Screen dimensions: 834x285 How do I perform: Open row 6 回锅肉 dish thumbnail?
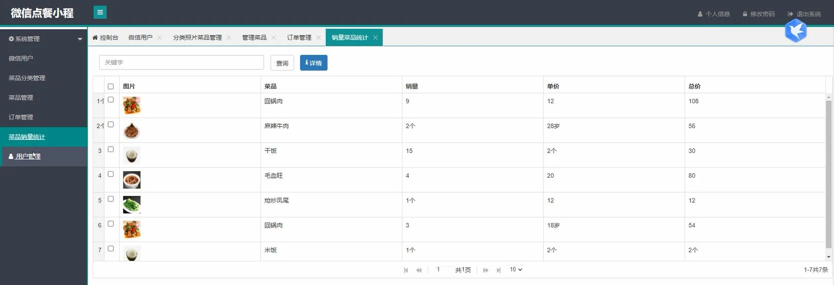(132, 230)
